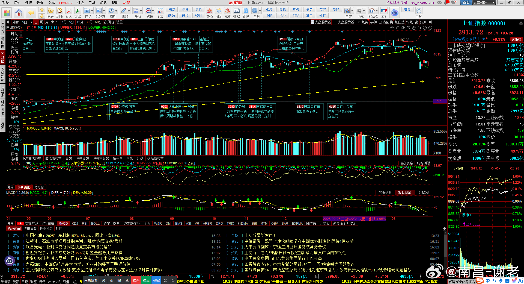
Task: Click the 板块 sectors button
Action: point(269,10)
